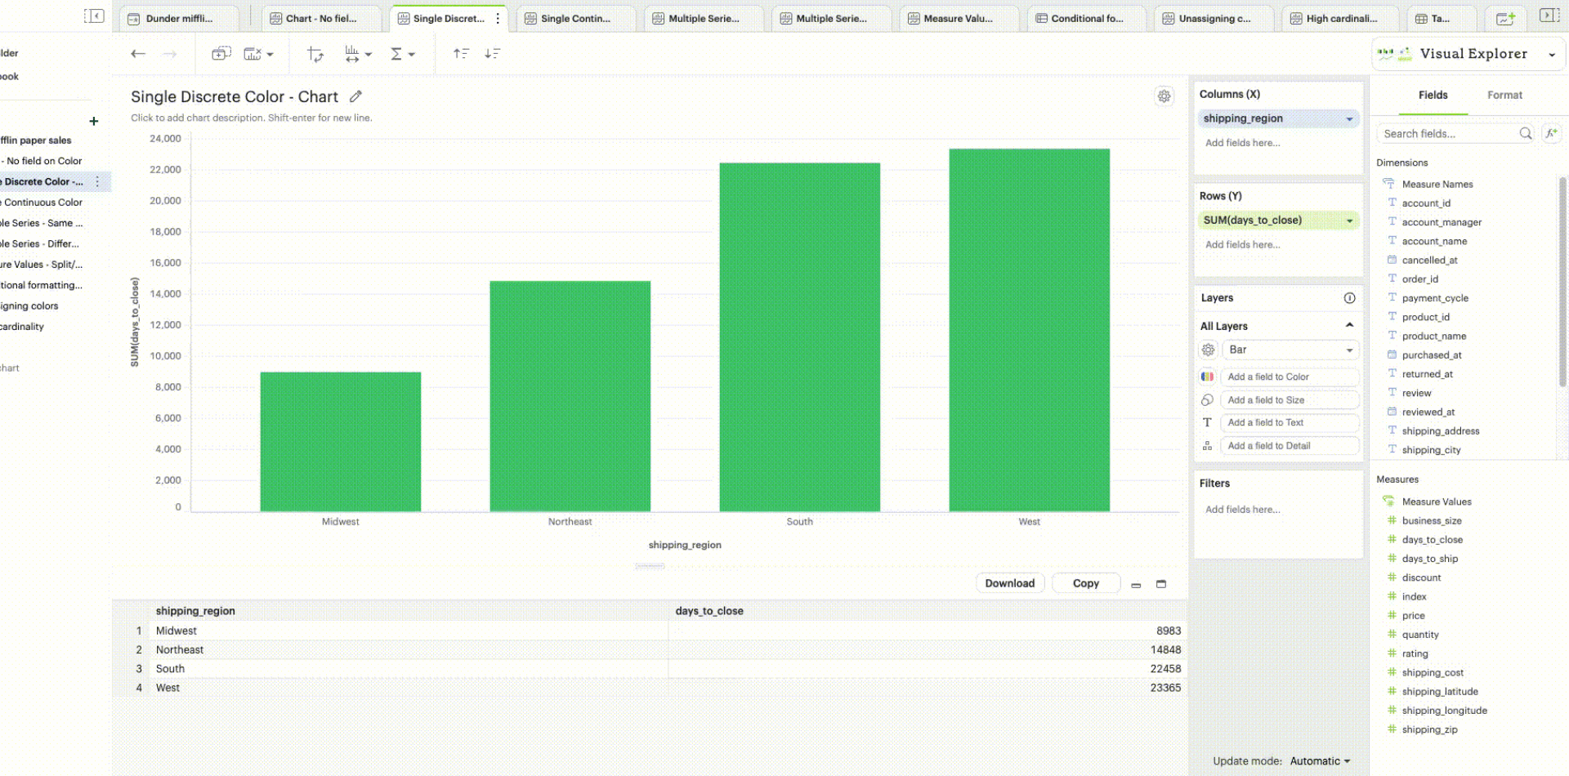The image size is (1569, 776).
Task: Click the Copy button
Action: (x=1085, y=583)
